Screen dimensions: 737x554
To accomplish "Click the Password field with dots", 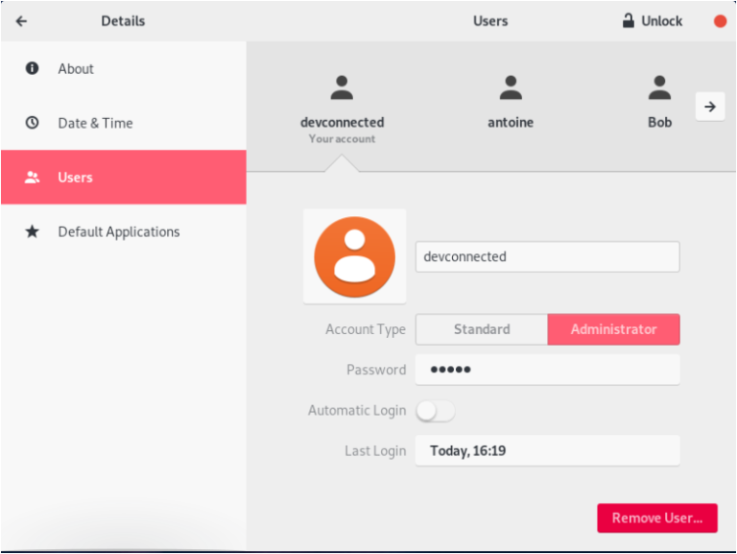I will 548,370.
